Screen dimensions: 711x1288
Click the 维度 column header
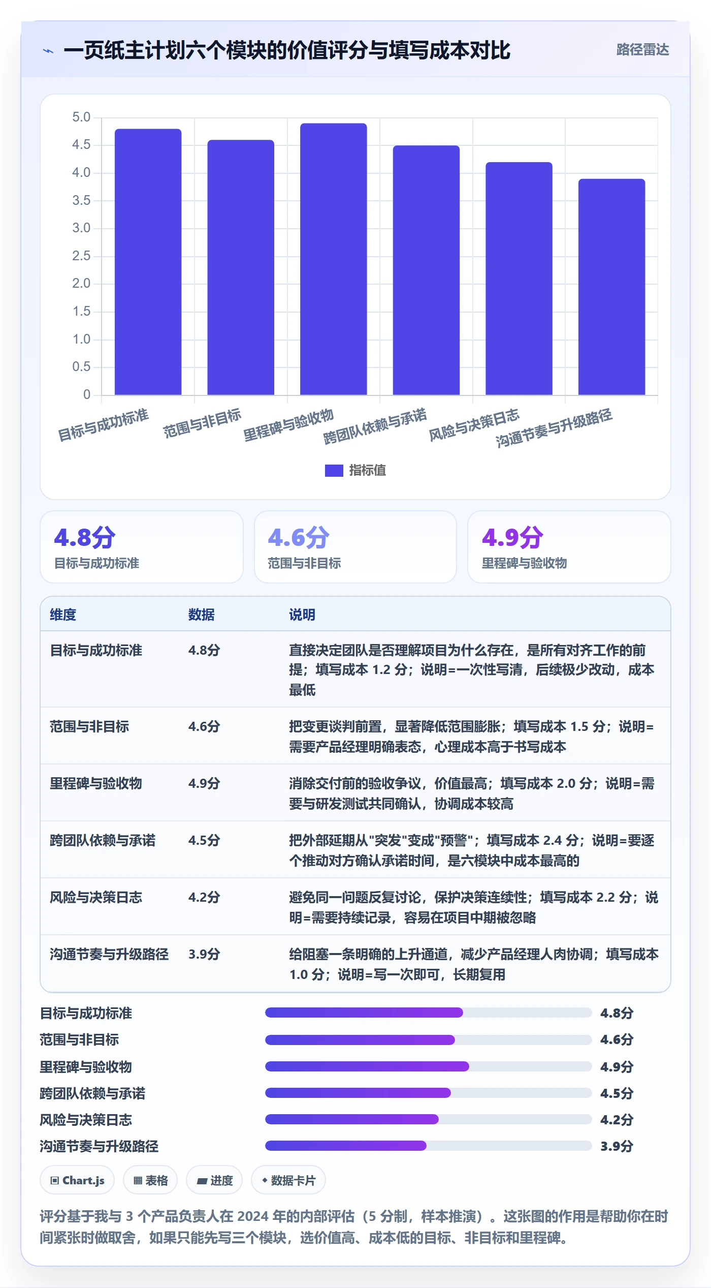point(63,615)
